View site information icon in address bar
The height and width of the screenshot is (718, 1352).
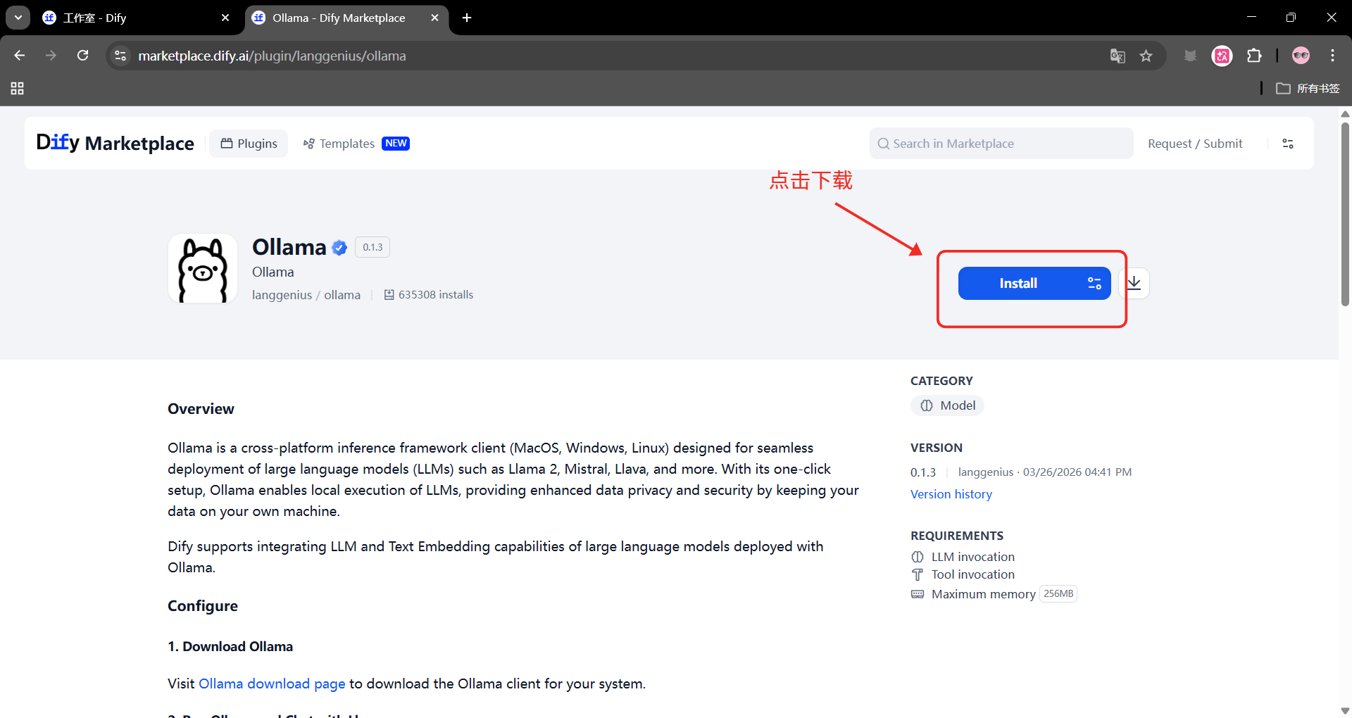(120, 56)
